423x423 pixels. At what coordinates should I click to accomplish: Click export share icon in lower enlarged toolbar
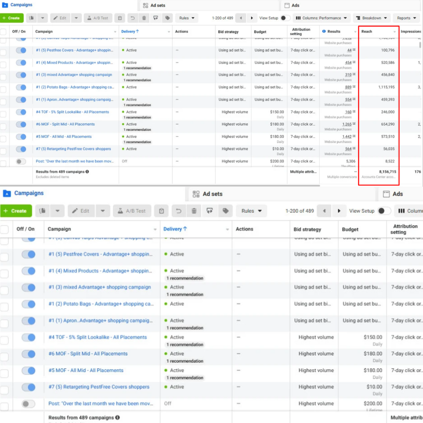(209, 211)
